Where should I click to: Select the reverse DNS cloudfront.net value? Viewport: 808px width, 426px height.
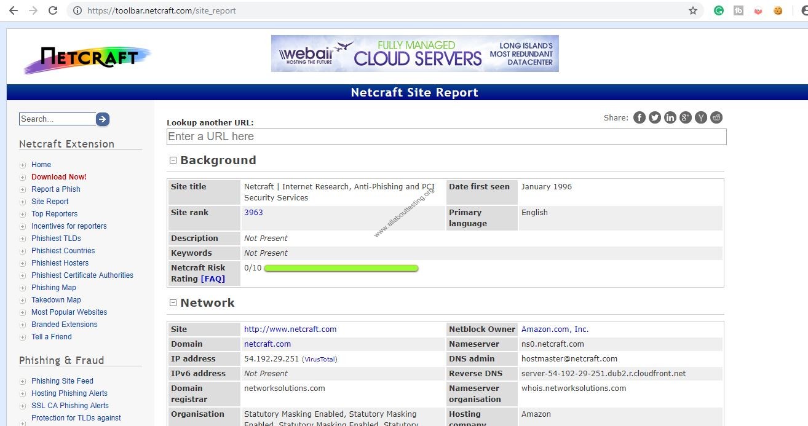click(604, 374)
